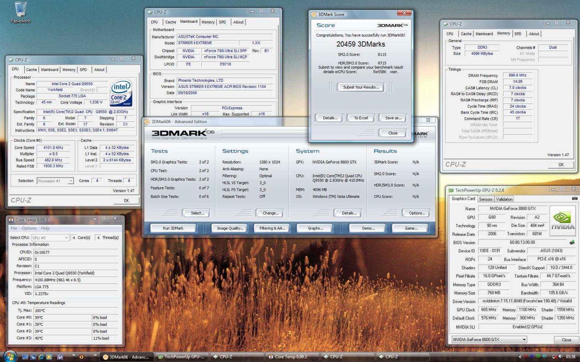This screenshot has height=362, width=580.
Task: Open the Windows Vista Start orb
Action: click(x=10, y=356)
